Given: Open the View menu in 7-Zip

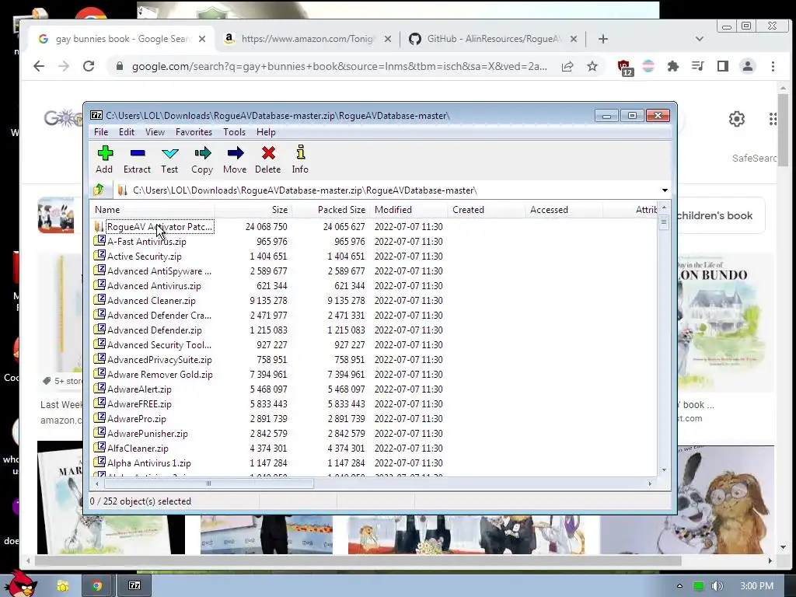Looking at the screenshot, I should coord(155,132).
